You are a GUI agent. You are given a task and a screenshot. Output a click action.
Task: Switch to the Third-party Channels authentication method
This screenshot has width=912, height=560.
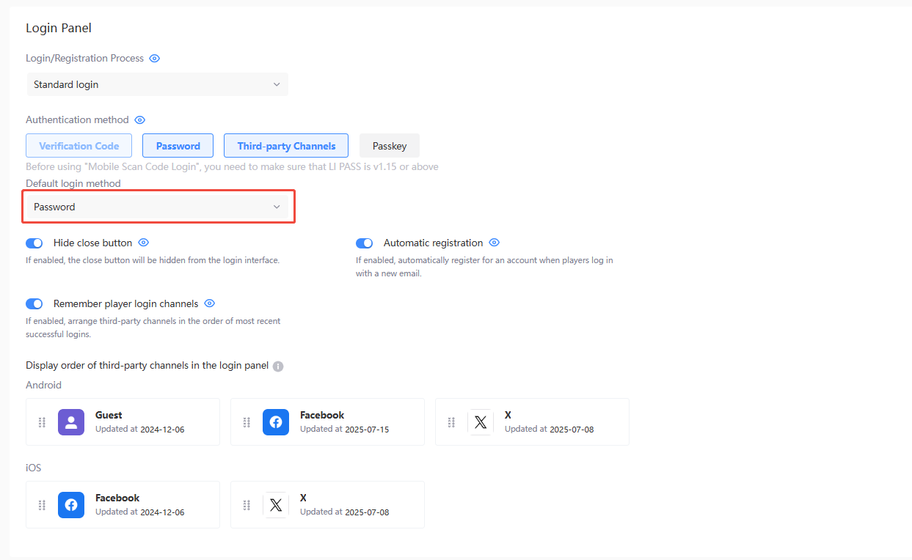point(285,145)
